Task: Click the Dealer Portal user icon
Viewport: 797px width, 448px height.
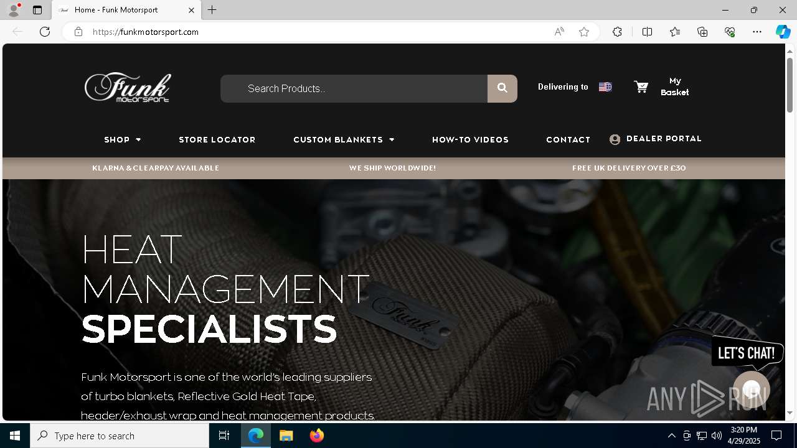Action: (x=615, y=139)
